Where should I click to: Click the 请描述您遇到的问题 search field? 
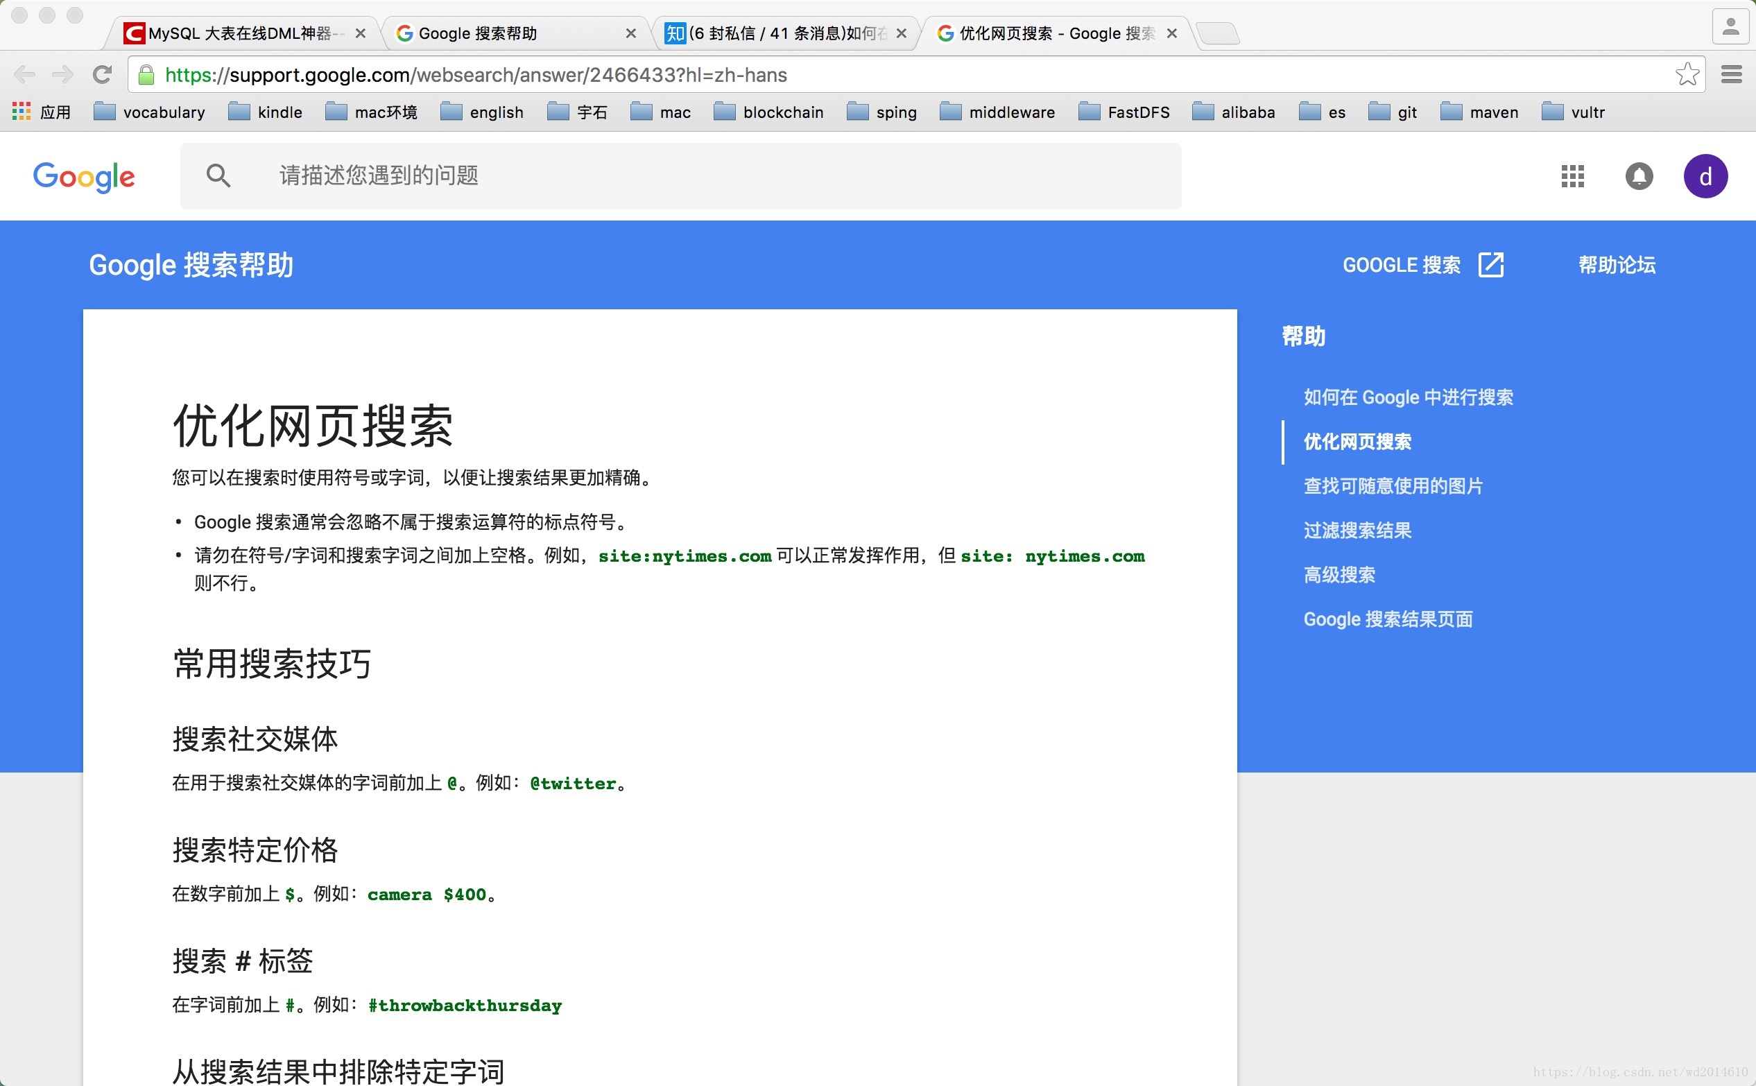point(680,176)
